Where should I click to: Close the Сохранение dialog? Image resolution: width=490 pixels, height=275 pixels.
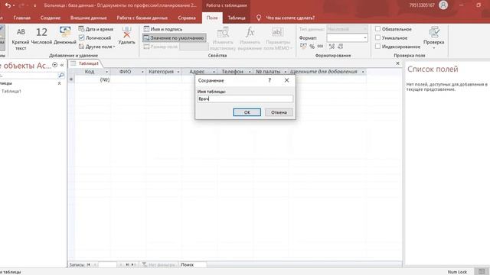tap(286, 80)
